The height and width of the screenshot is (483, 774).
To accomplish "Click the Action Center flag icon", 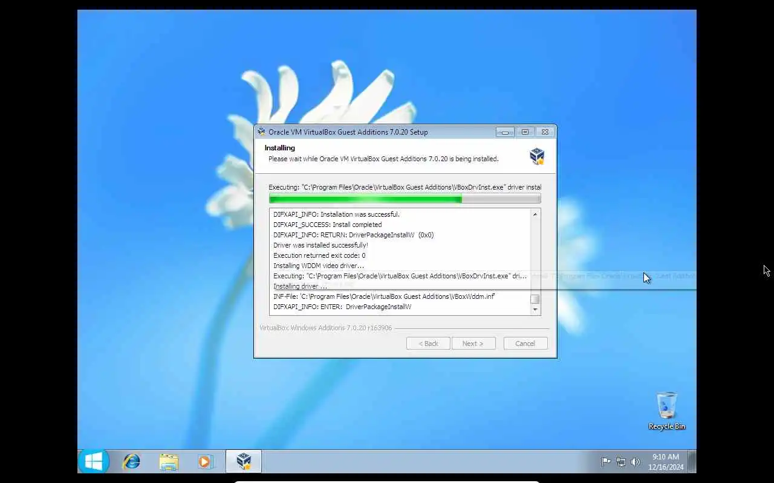I will [605, 462].
